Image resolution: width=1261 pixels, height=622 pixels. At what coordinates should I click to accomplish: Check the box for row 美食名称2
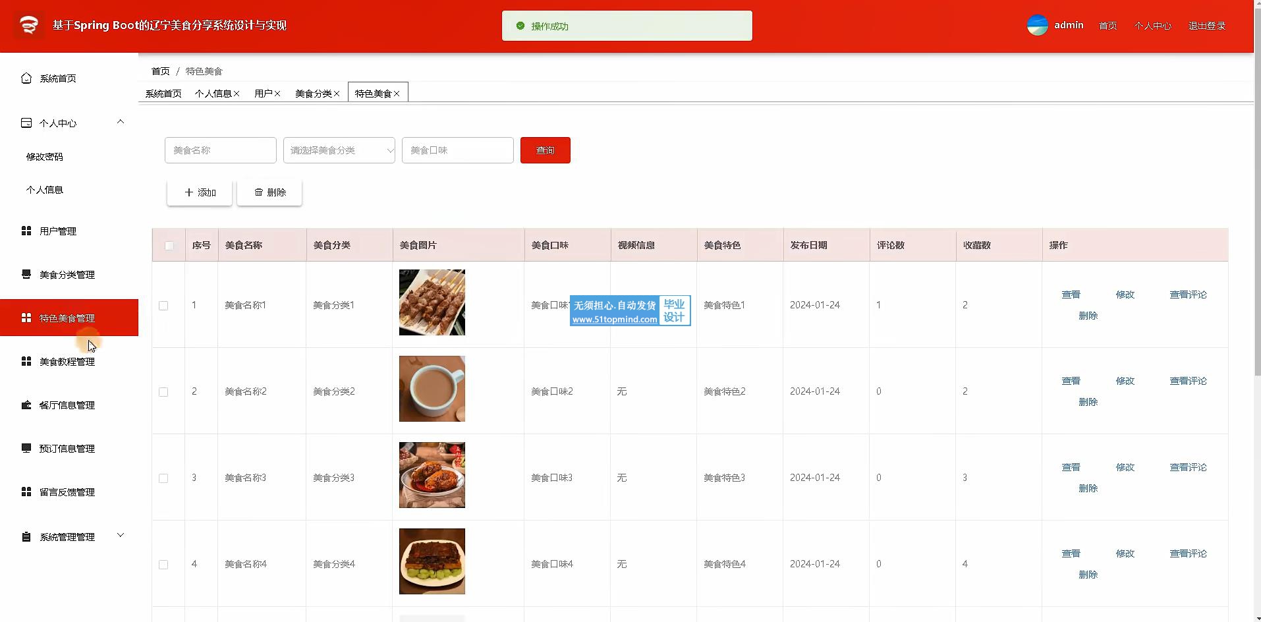[x=163, y=392]
